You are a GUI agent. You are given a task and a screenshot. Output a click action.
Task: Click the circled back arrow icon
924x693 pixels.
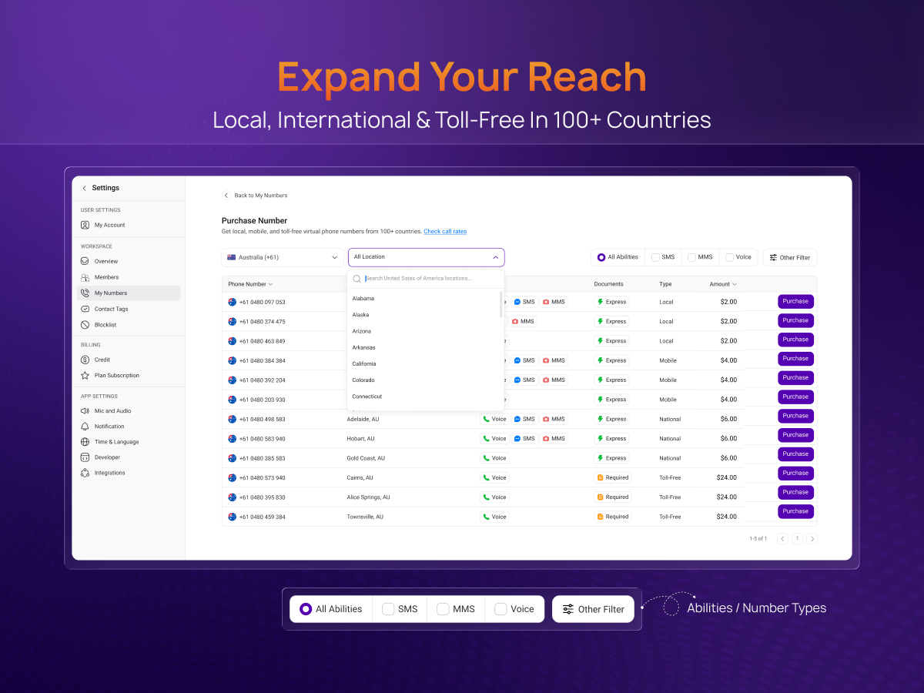226,196
